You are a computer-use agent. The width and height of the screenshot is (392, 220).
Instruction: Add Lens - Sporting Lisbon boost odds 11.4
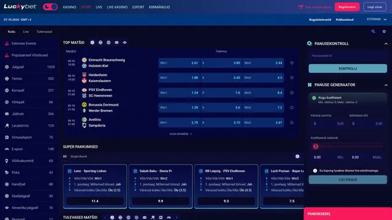coord(95,201)
